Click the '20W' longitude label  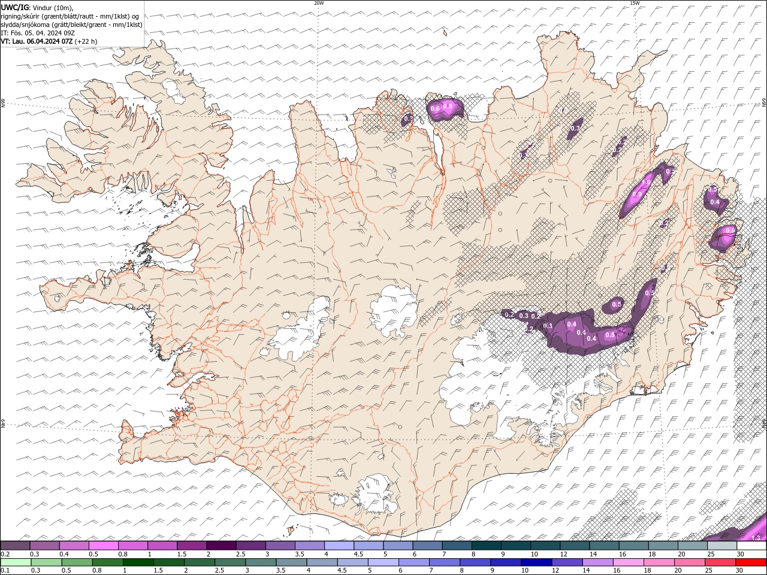point(319,3)
